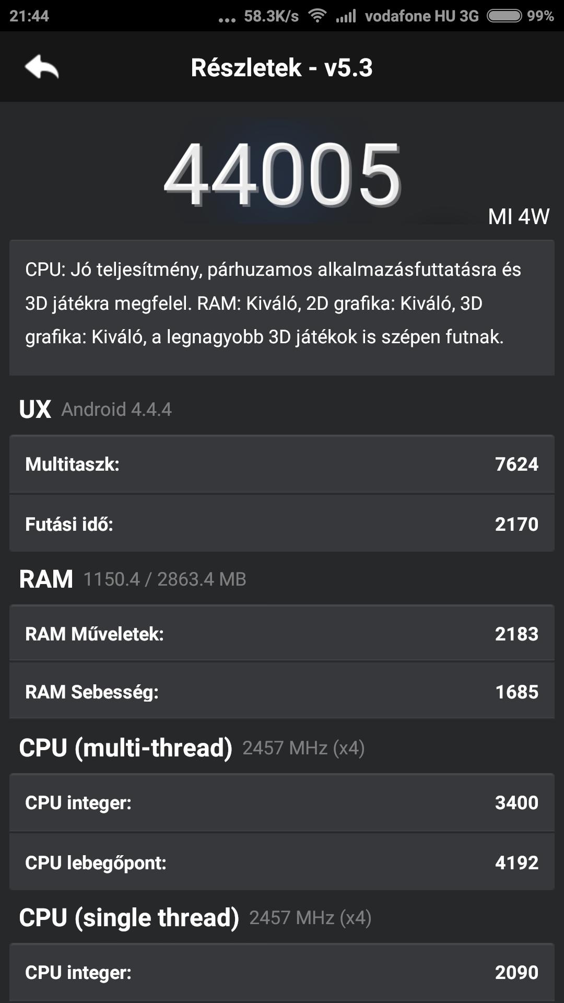Tap the 21:44 clock in status bar
The image size is (564, 1003).
pyautogui.click(x=29, y=16)
